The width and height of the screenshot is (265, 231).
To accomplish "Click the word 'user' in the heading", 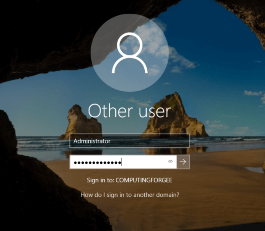I will 154,111.
